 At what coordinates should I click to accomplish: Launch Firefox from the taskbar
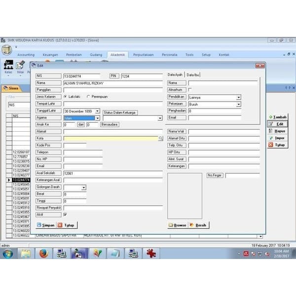(x=43, y=254)
